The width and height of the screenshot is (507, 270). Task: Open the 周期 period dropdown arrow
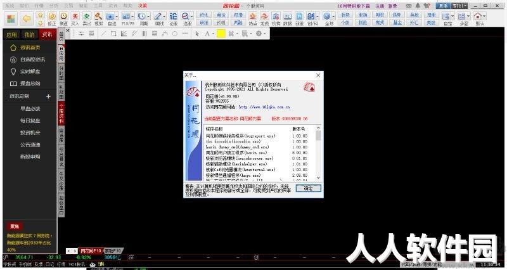[x=148, y=16]
